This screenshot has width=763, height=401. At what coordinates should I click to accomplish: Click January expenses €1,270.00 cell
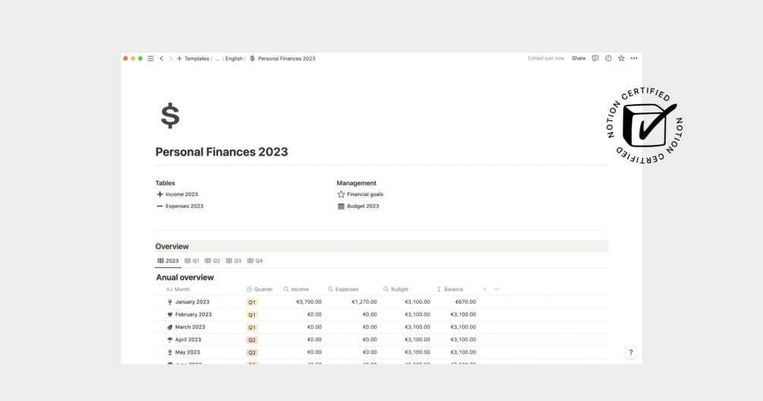tap(364, 302)
